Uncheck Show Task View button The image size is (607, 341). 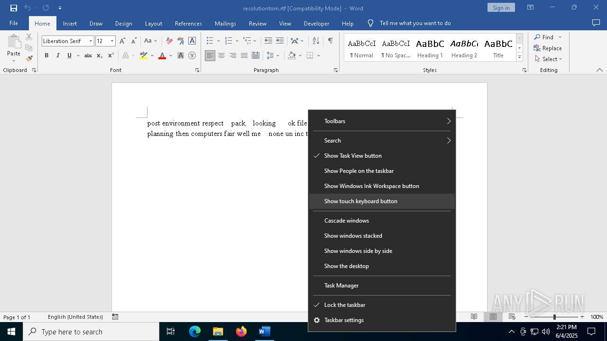pyautogui.click(x=382, y=155)
